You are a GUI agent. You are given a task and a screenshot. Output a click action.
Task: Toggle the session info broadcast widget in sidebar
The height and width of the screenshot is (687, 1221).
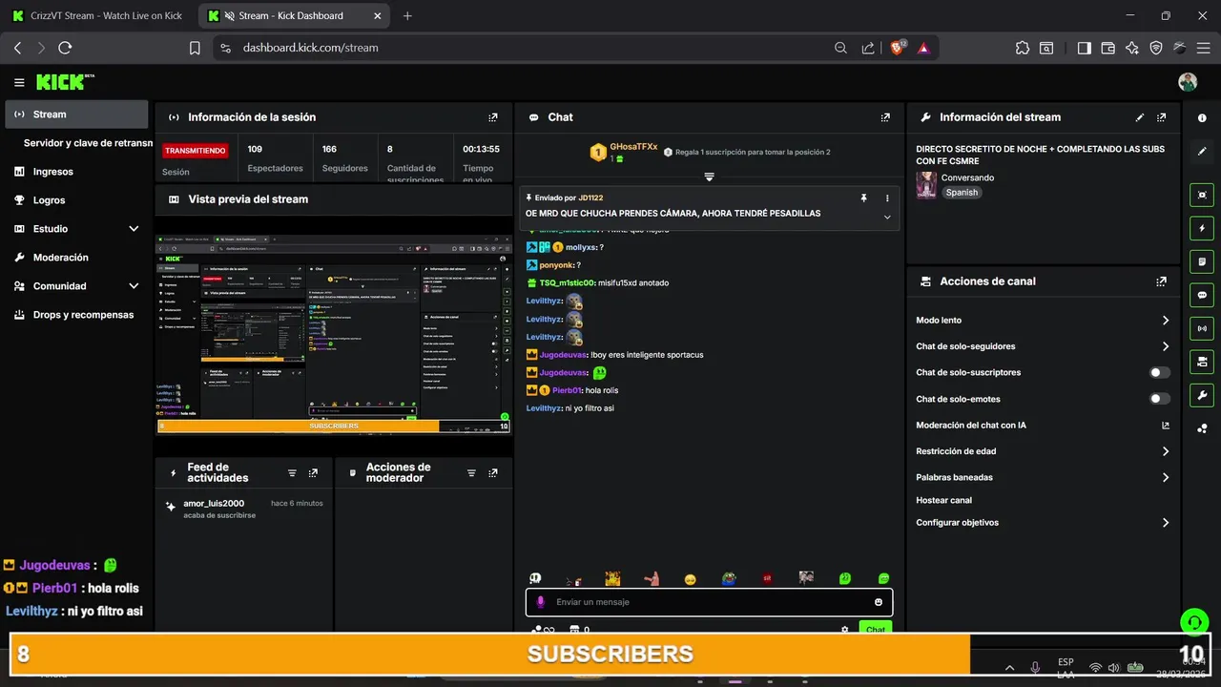coord(1202,328)
